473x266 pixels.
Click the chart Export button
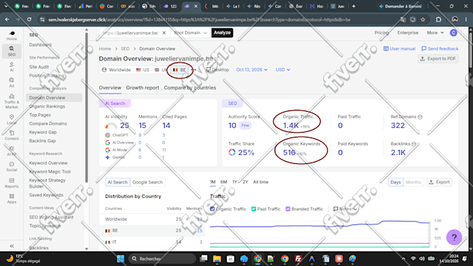(439, 182)
